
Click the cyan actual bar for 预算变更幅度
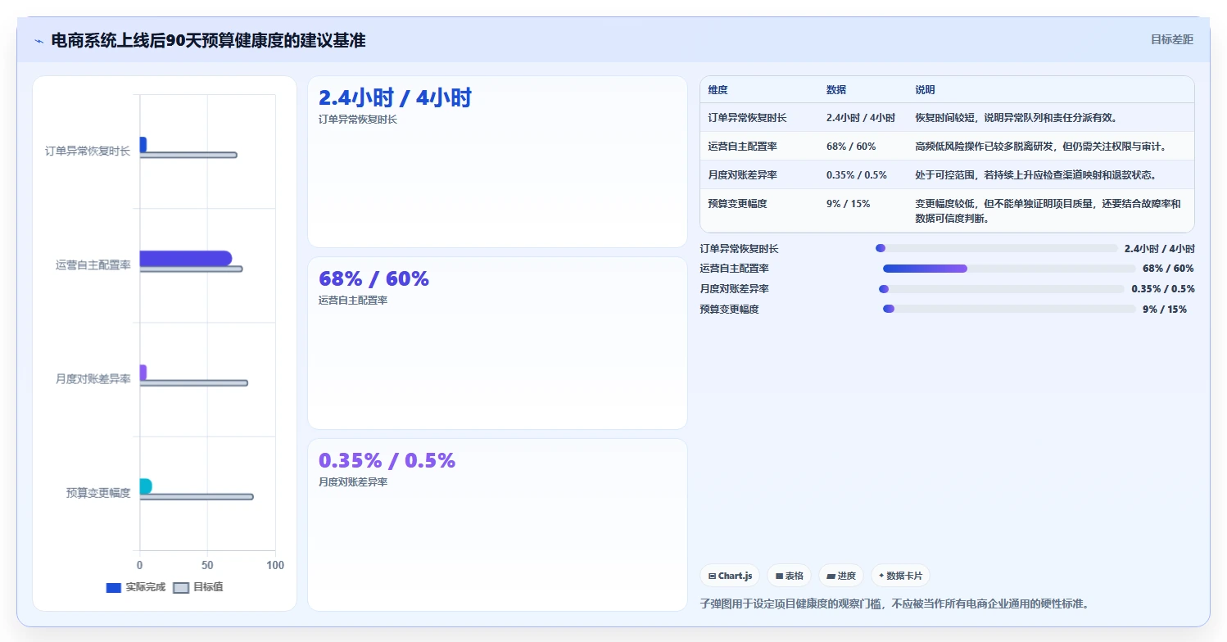pos(146,486)
